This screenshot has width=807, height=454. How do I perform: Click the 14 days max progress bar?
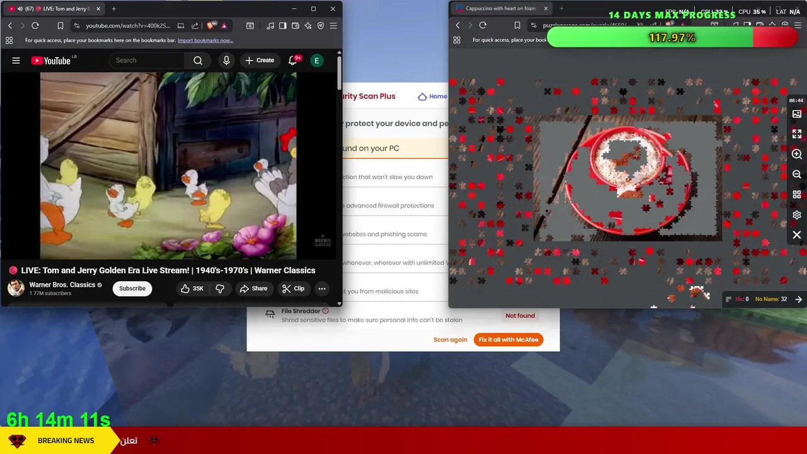coord(672,38)
